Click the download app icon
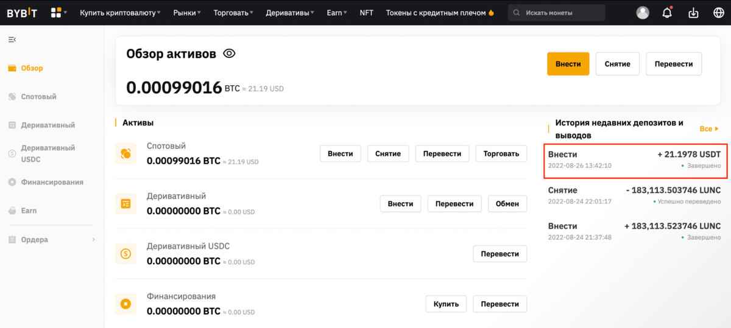Image resolution: width=731 pixels, height=328 pixels. coord(693,12)
